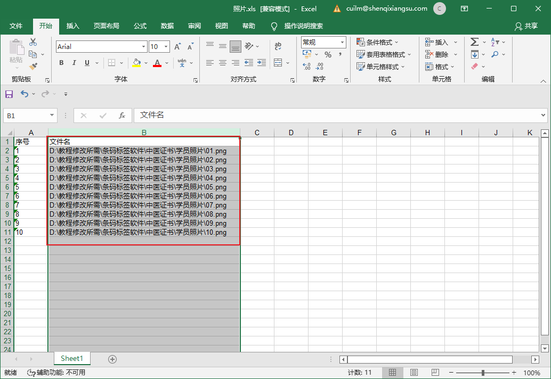Click the percent style icon
The height and width of the screenshot is (379, 551).
328,55
